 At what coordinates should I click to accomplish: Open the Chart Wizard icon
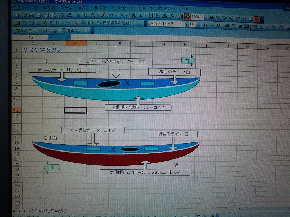[181, 16]
